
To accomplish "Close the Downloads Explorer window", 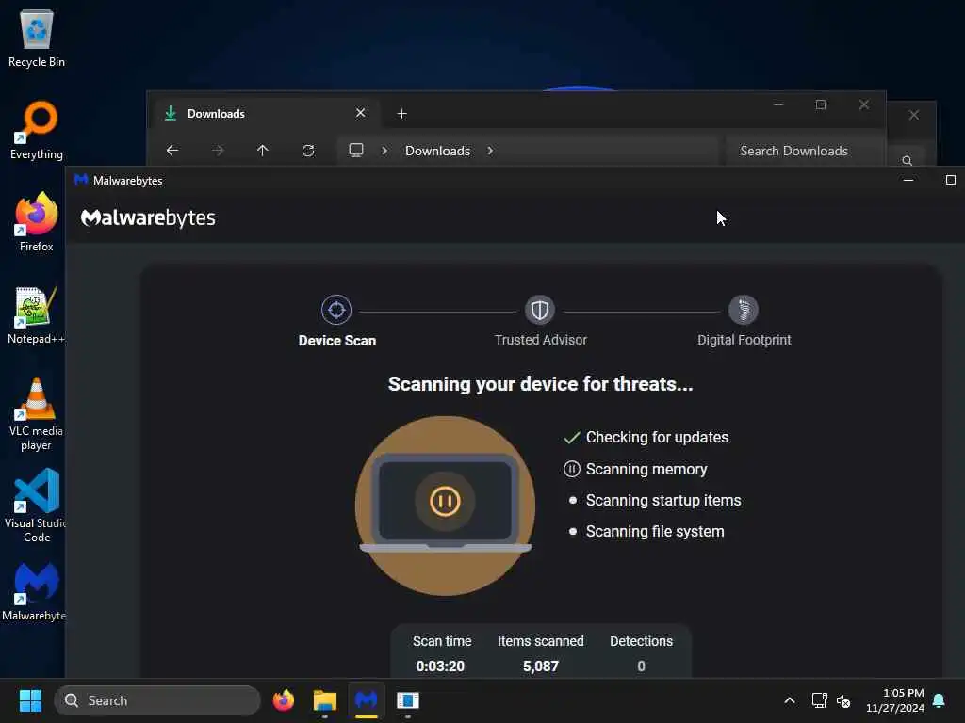I will coord(864,105).
